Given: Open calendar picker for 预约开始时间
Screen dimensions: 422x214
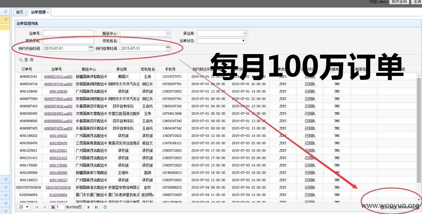Looking at the screenshot, I should (91, 48).
